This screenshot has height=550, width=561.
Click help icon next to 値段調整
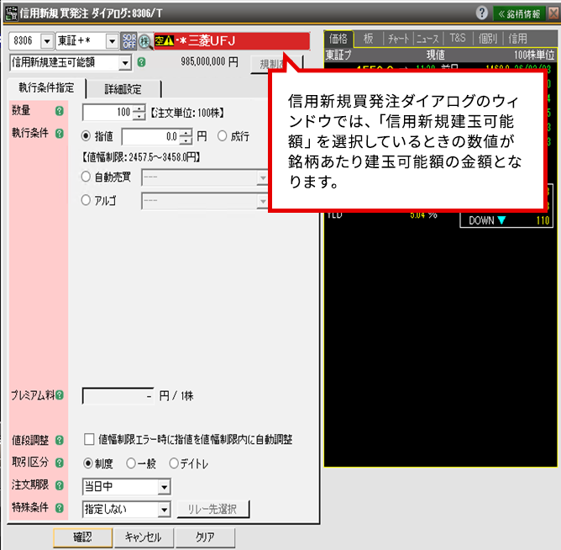[60, 440]
